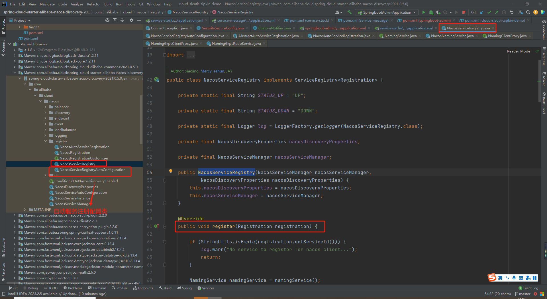Select NacosRegistration class in the tree
This screenshot has height=299, width=547.
(x=75, y=153)
